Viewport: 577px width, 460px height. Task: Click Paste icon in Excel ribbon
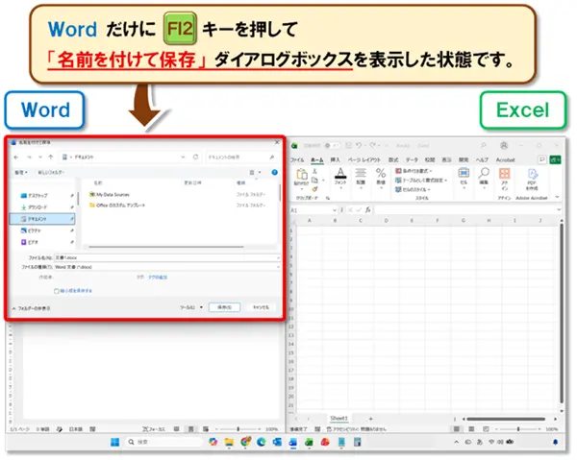point(301,174)
